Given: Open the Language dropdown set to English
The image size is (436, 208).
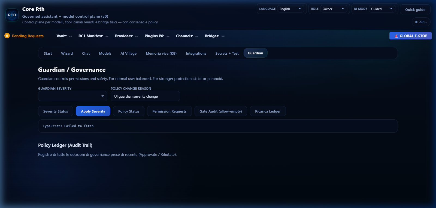Looking at the screenshot, I should (291, 9).
